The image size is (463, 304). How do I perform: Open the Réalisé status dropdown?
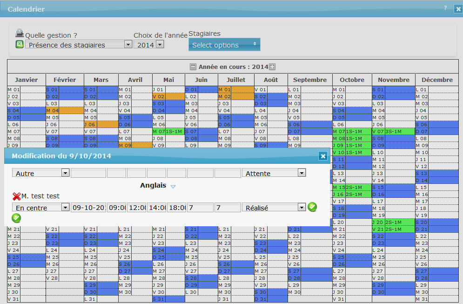274,207
